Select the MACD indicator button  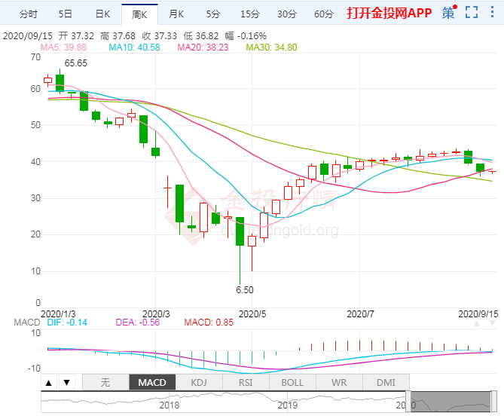(152, 383)
